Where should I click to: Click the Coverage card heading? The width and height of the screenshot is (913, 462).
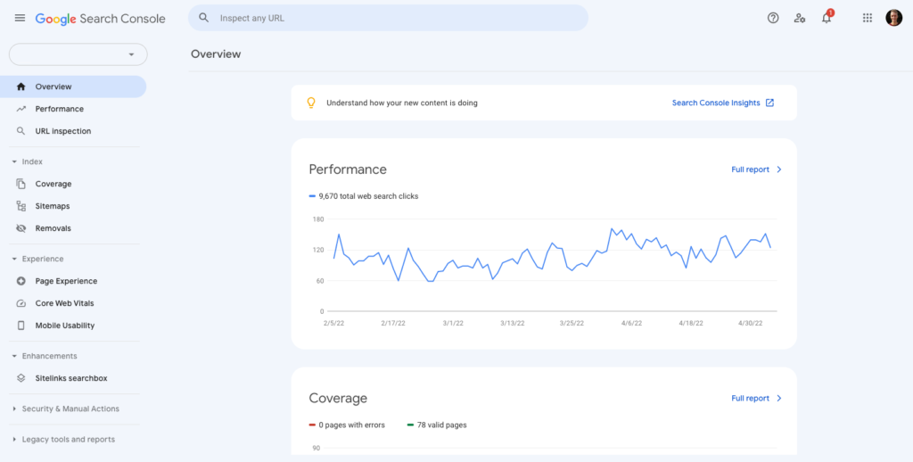click(x=338, y=399)
